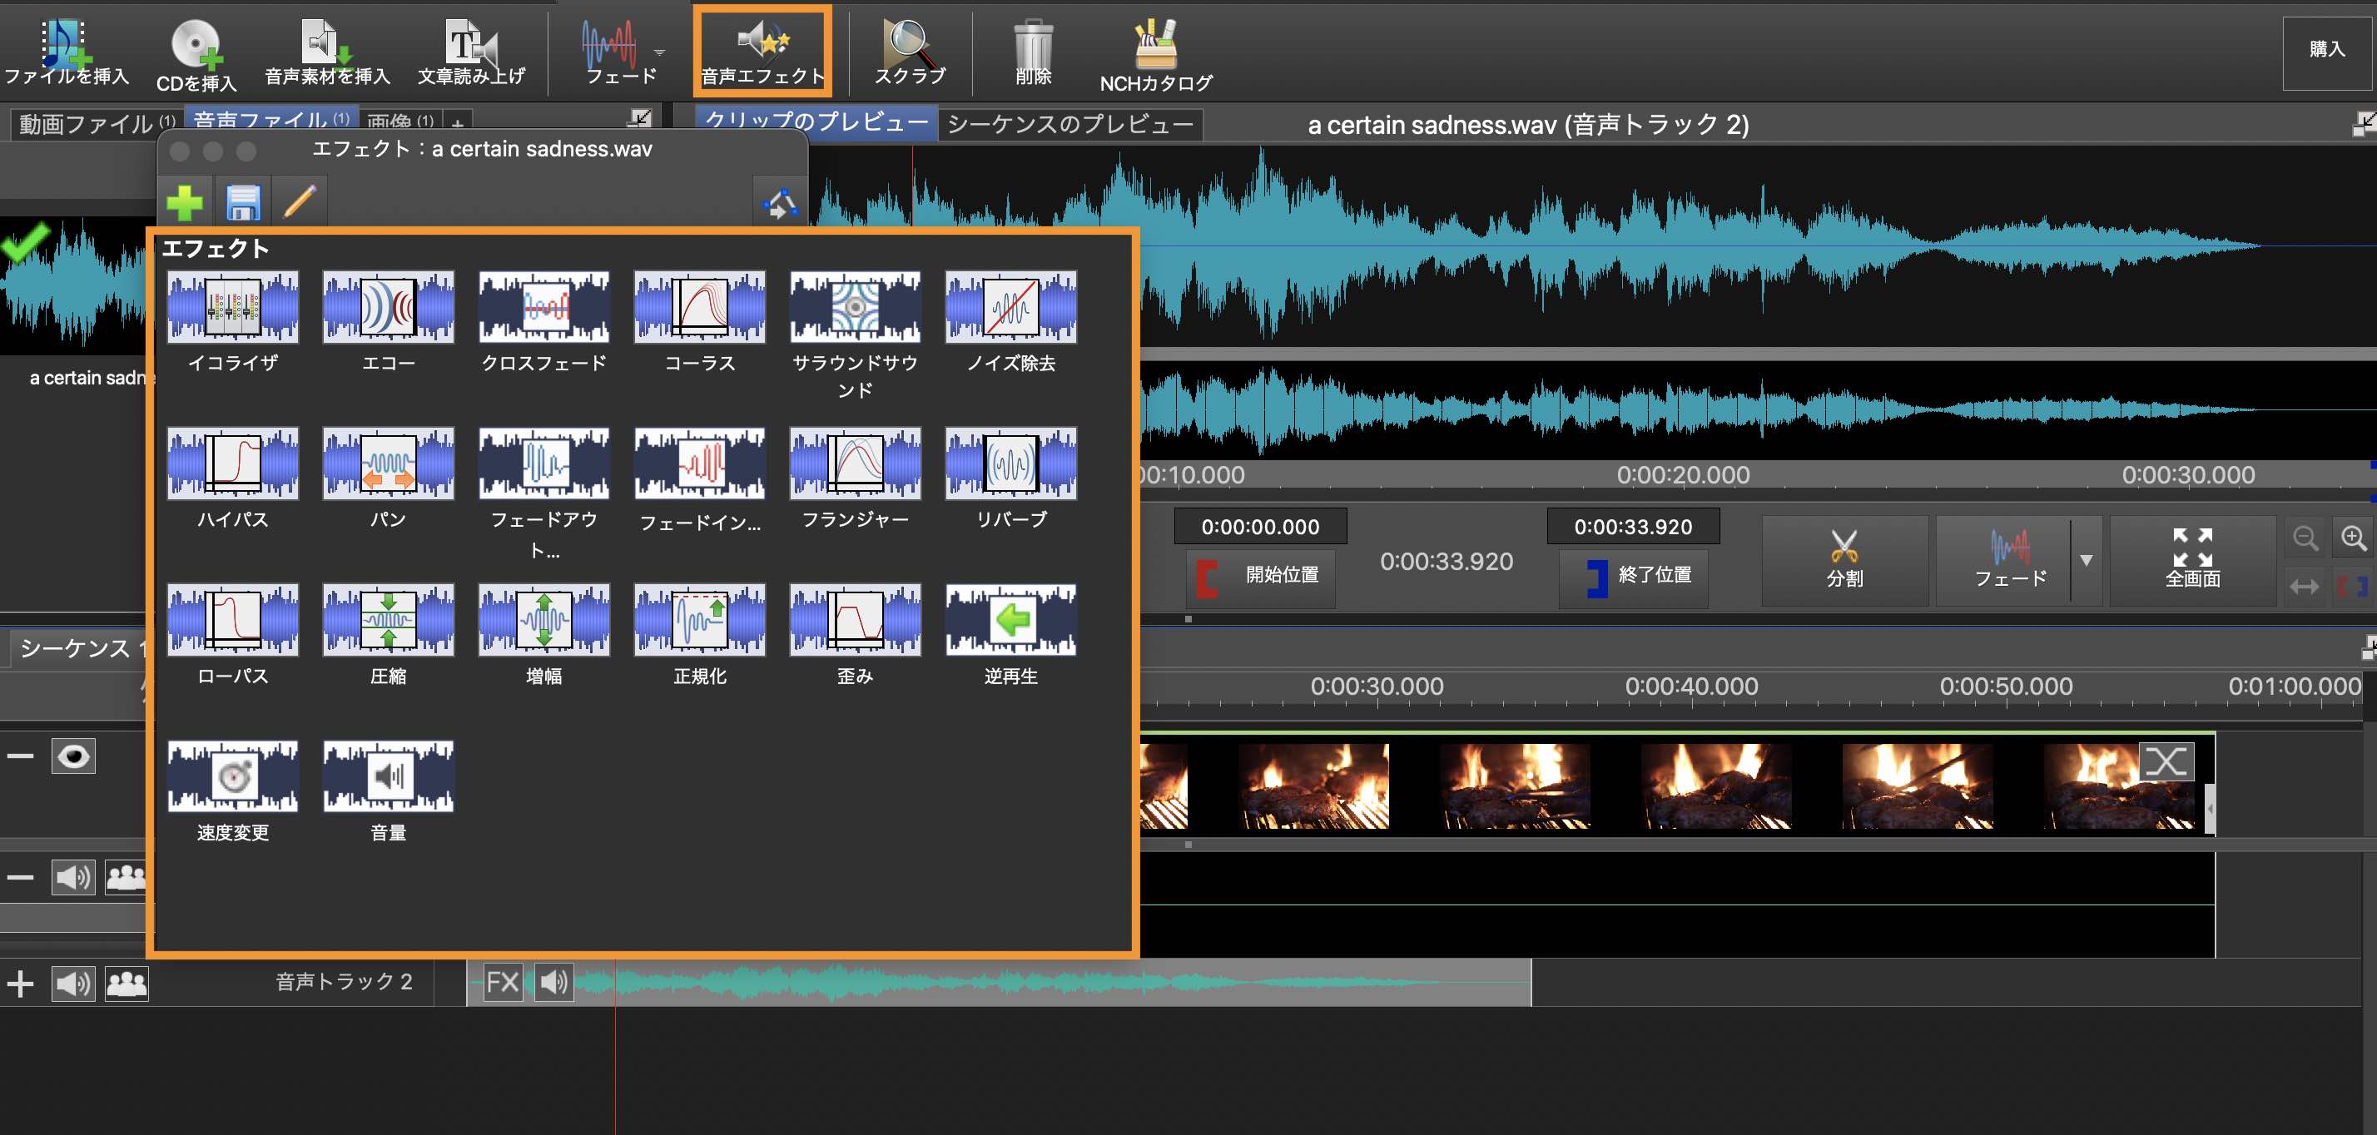Screen dimensions: 2377x1135
Task: Mute 音声トラック 2 with its speaker toggle
Action: [x=74, y=982]
